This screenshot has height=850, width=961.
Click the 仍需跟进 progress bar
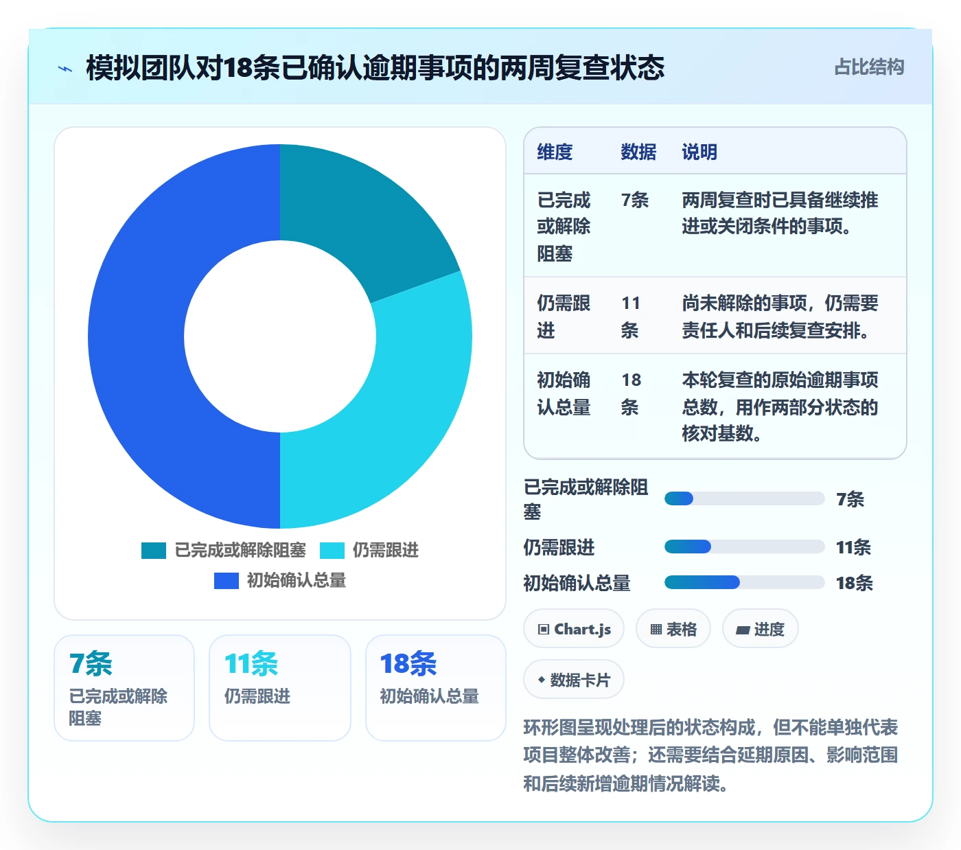coord(745,547)
